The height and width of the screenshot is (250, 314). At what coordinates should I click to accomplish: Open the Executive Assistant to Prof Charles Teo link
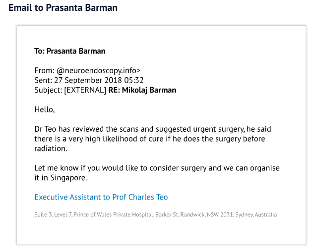click(x=101, y=197)
